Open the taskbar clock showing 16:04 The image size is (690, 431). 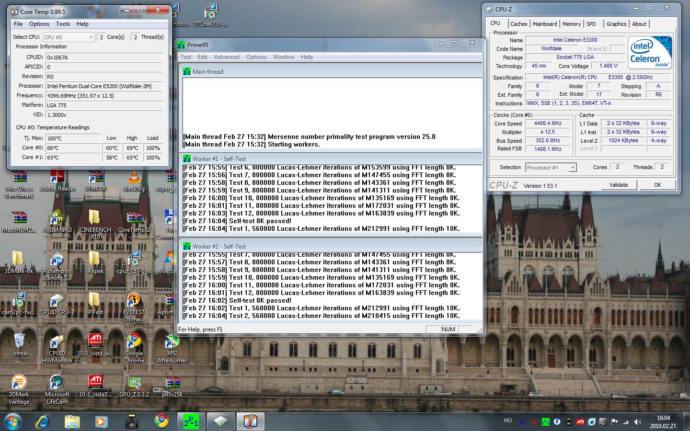[x=664, y=422]
